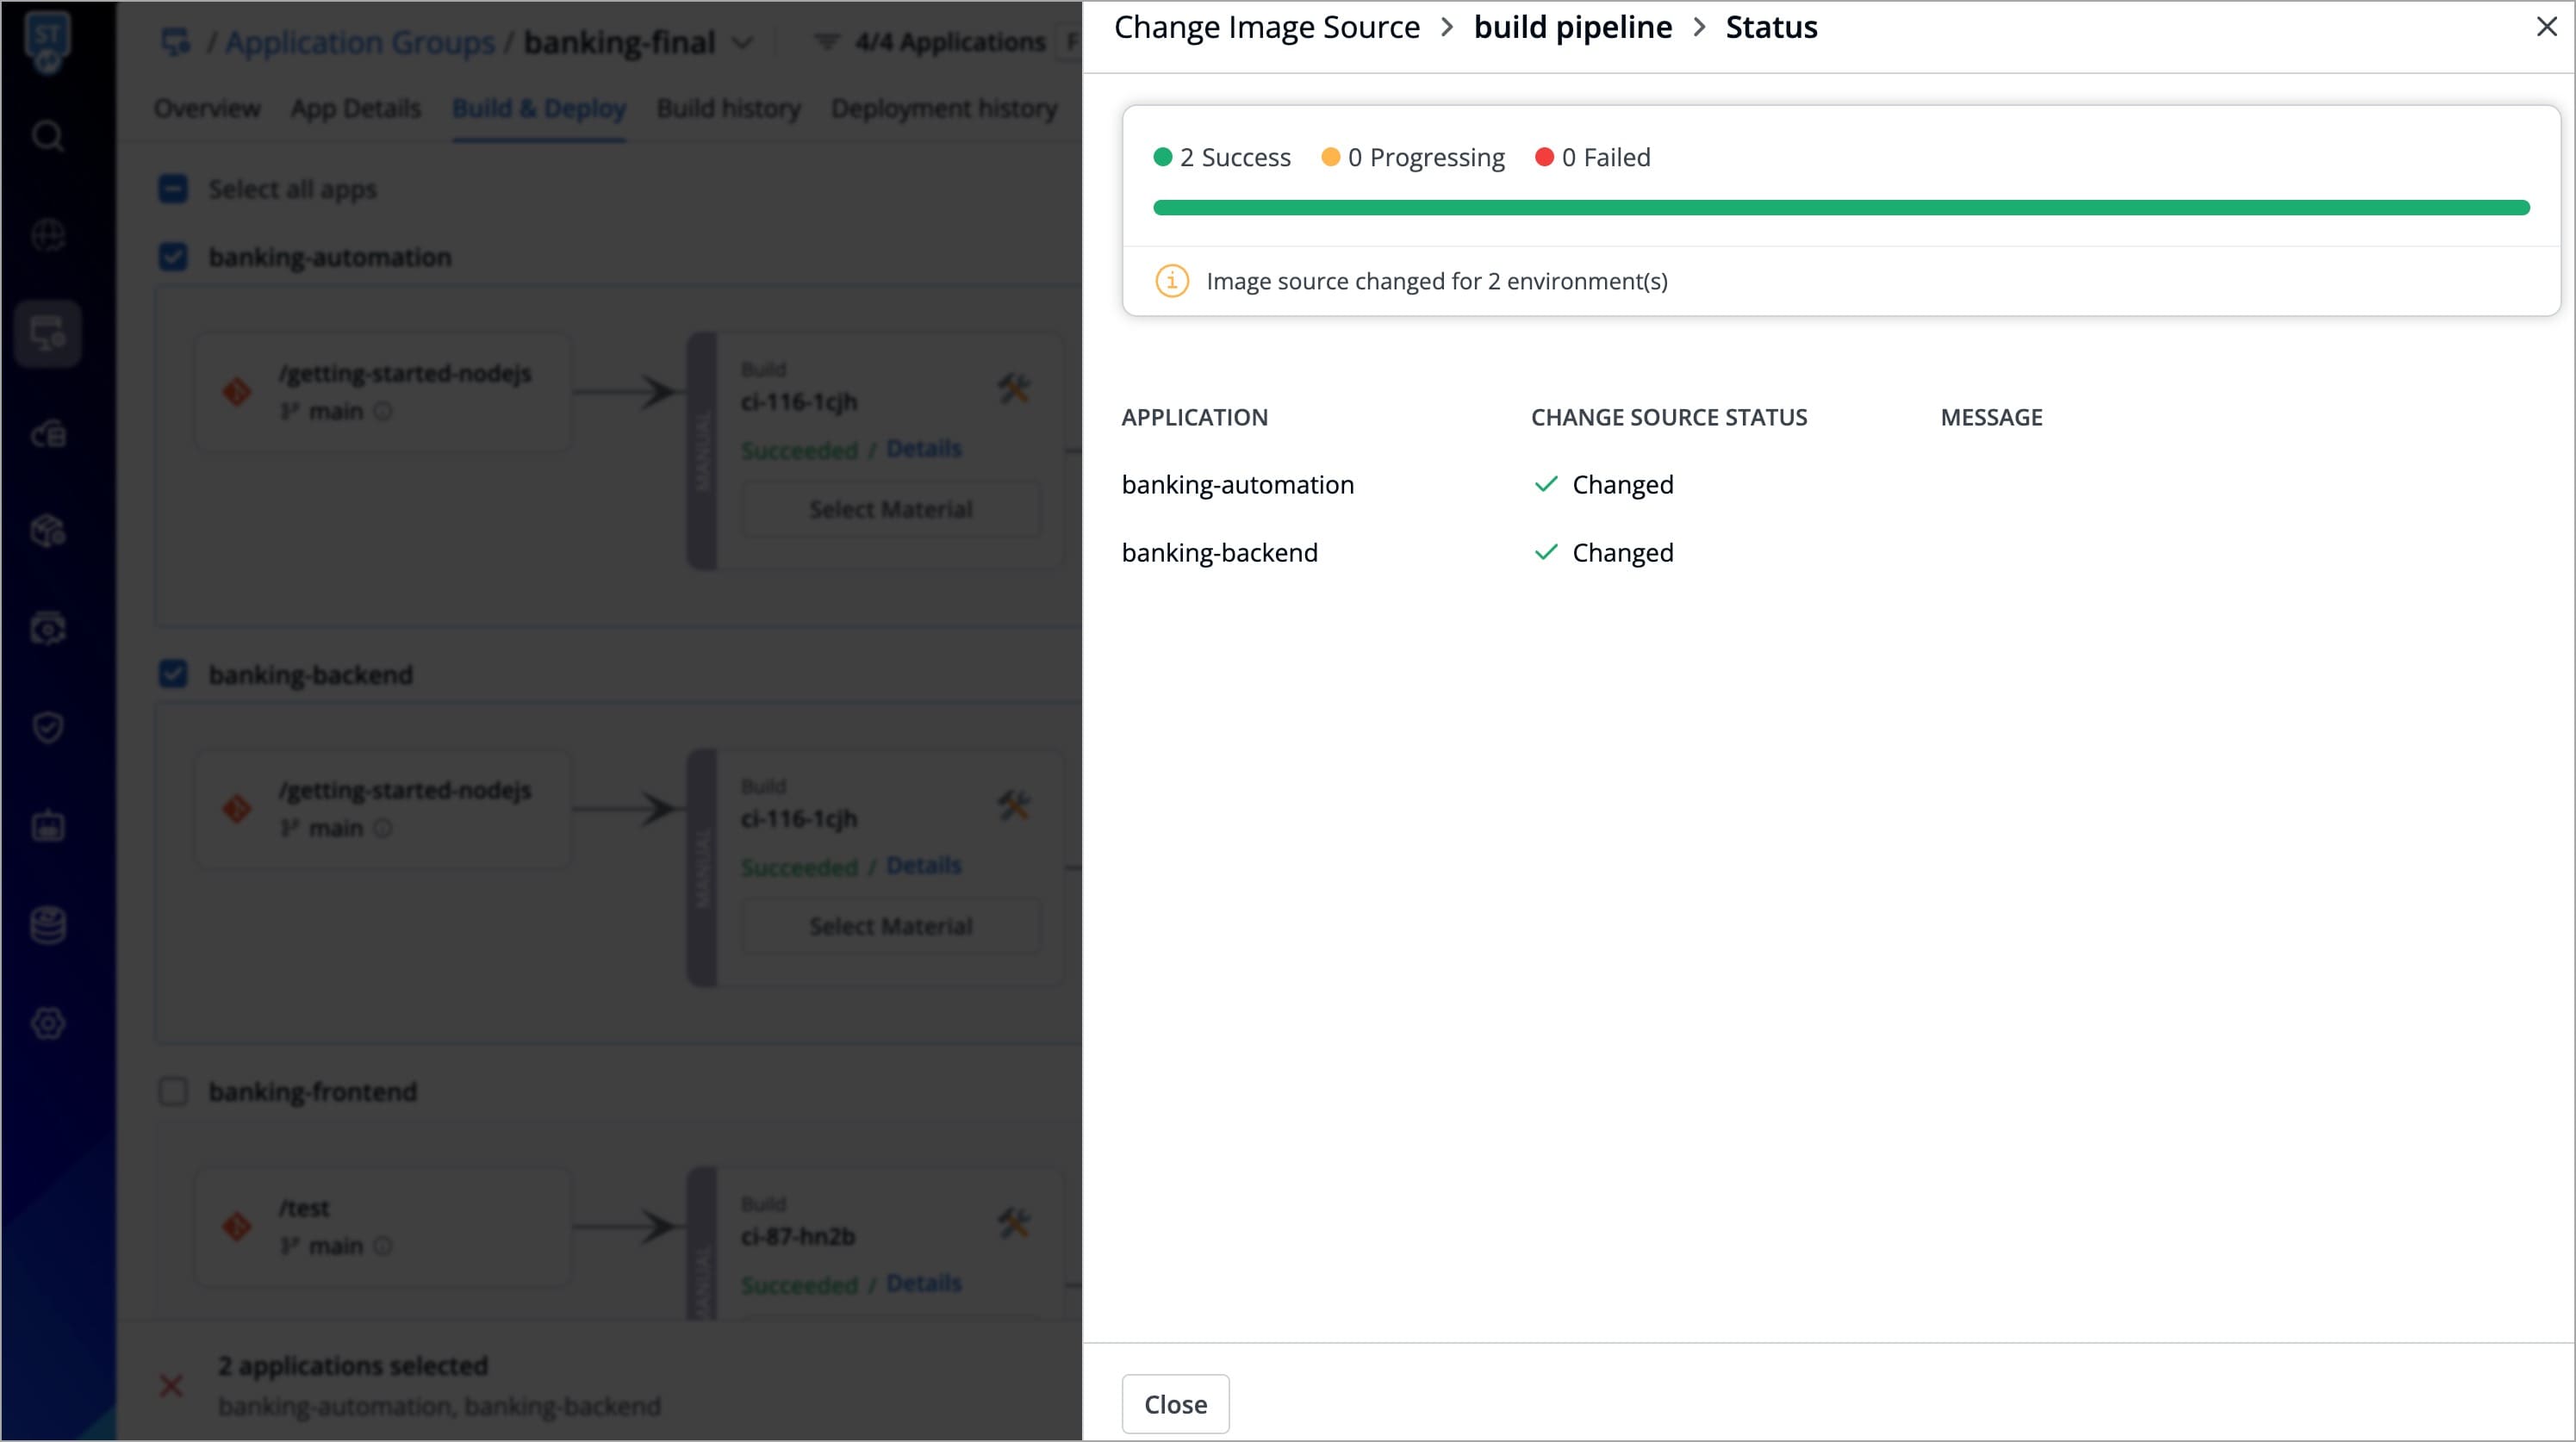This screenshot has width=2576, height=1442.
Task: Open the Application Groups sidebar icon
Action: click(x=47, y=334)
